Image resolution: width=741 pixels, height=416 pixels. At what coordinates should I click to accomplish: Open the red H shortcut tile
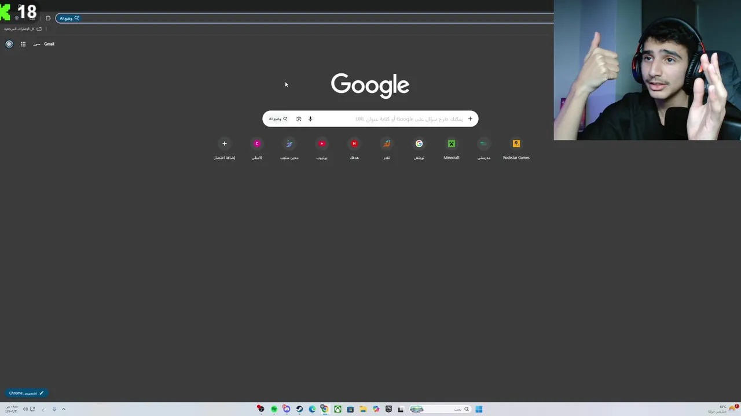[x=354, y=148]
